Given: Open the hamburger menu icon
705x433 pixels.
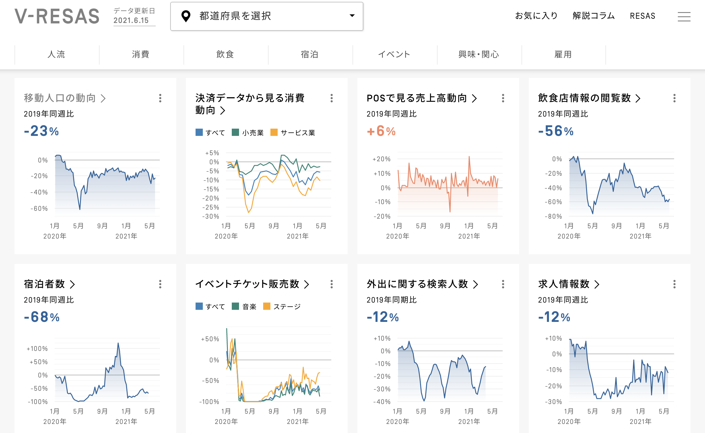Looking at the screenshot, I should [684, 17].
